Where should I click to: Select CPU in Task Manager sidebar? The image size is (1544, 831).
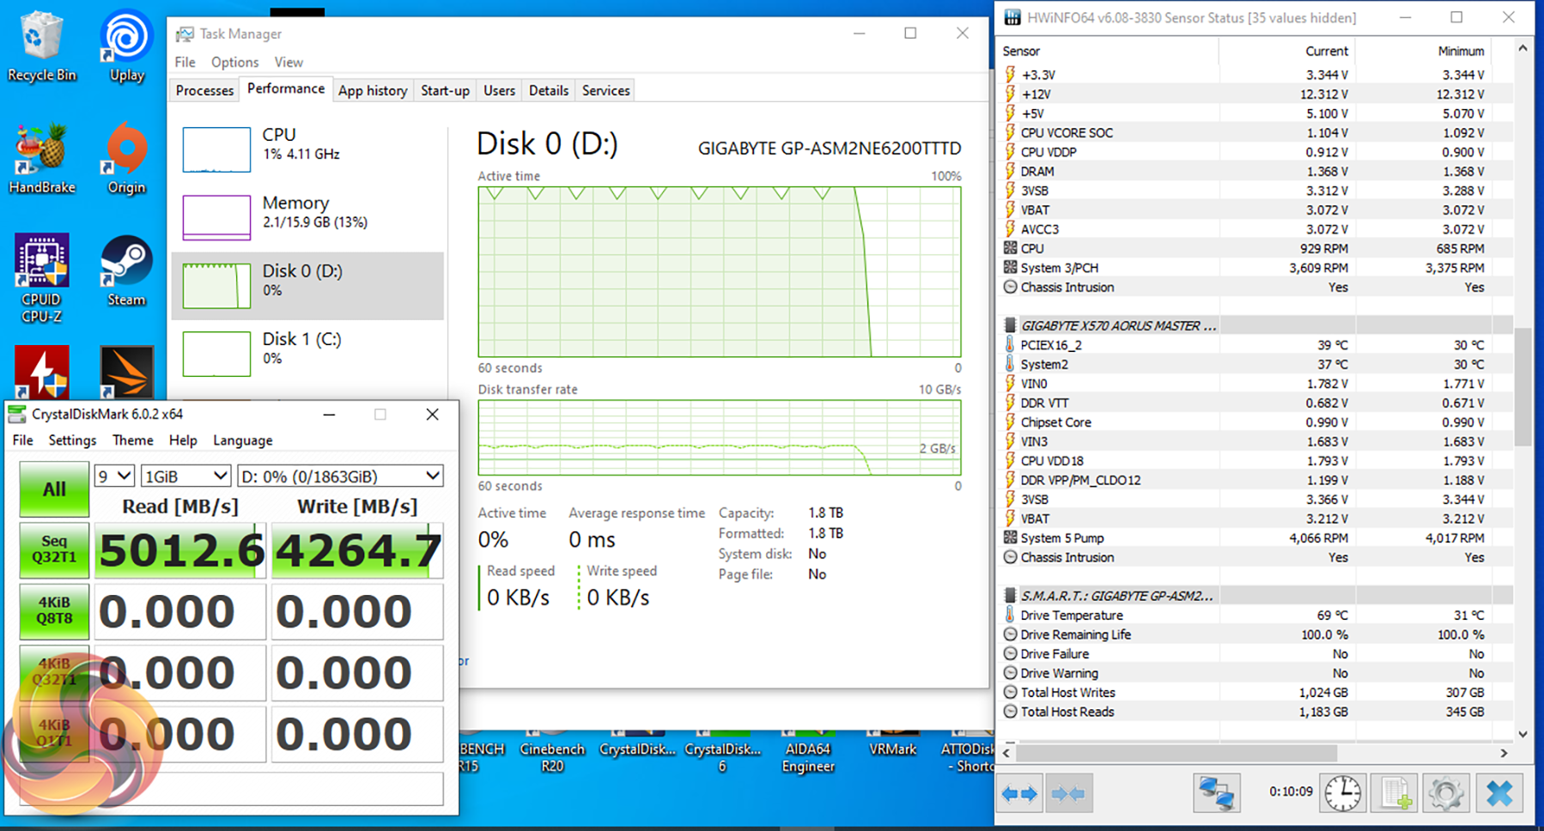click(x=307, y=149)
